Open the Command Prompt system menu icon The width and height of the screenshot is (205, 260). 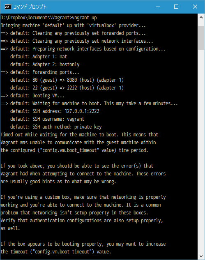8,7
